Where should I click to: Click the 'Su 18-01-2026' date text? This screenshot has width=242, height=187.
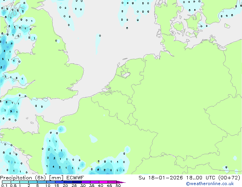[x=161, y=178]
